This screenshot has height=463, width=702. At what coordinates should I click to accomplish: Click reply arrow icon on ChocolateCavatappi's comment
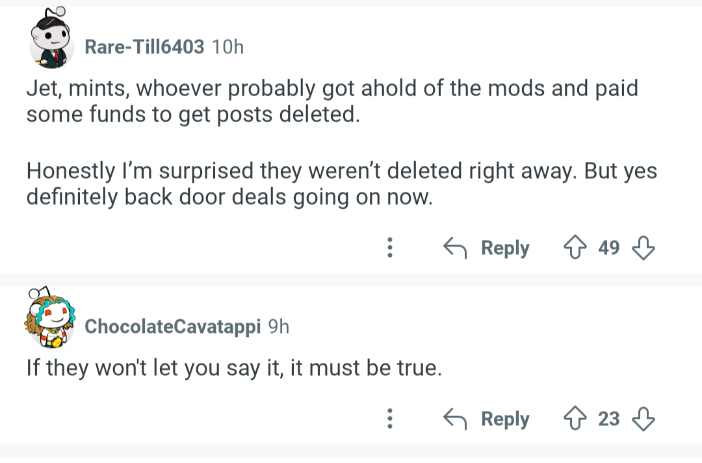456,419
